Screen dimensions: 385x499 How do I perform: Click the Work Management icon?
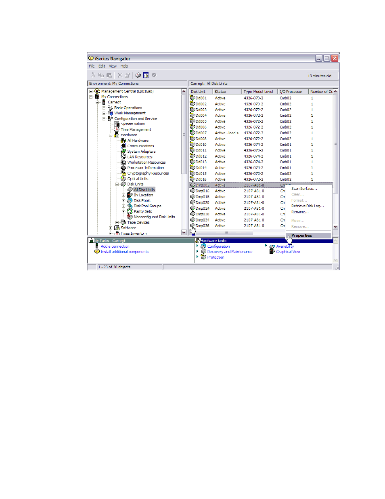(110, 113)
